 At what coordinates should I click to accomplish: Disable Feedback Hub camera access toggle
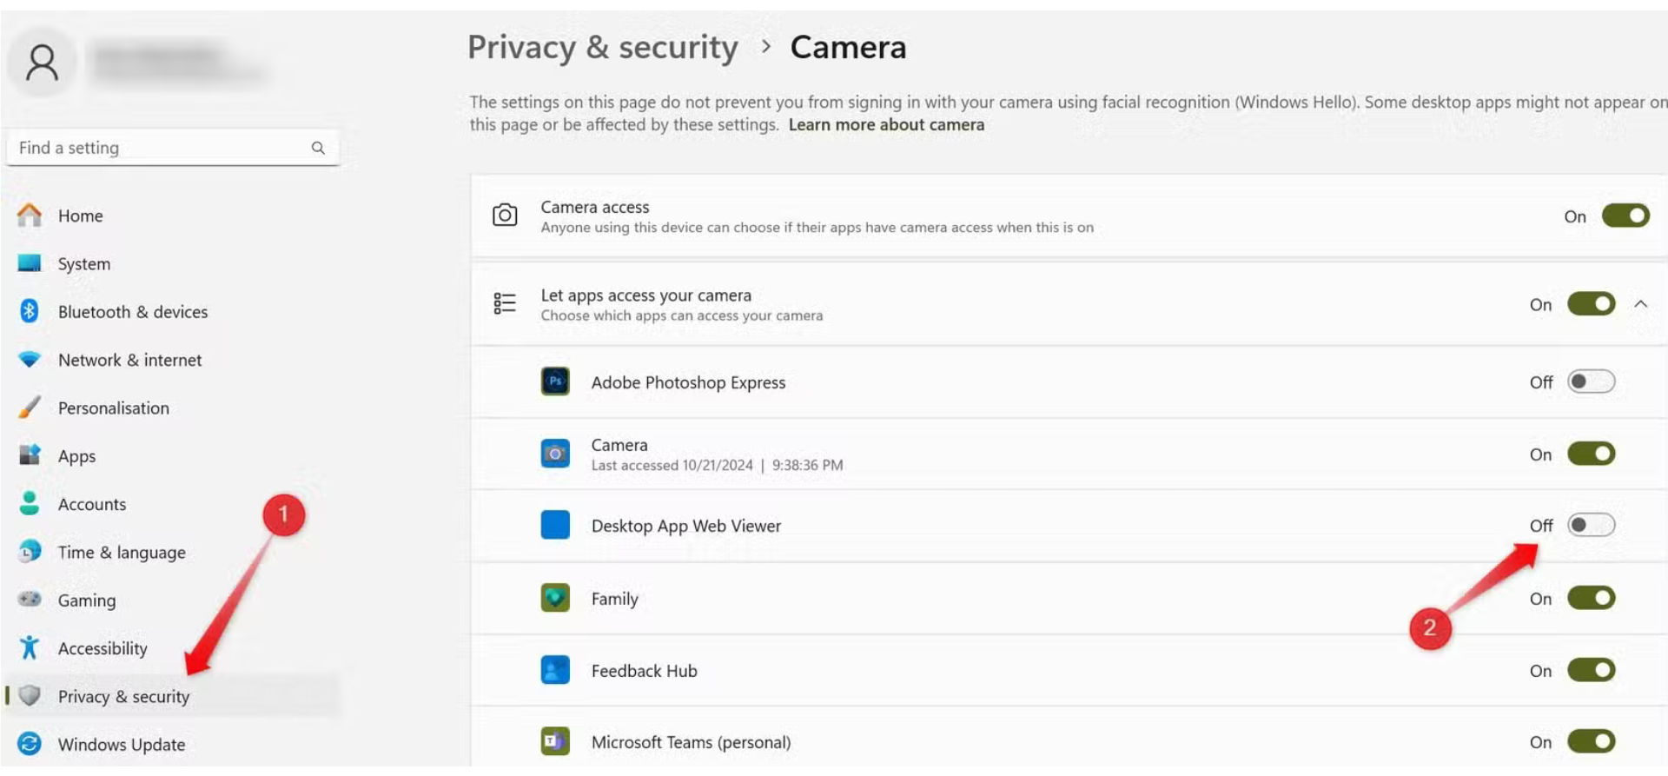coord(1591,670)
